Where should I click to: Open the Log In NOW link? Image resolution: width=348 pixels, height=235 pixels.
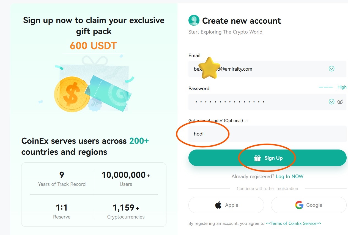289,176
